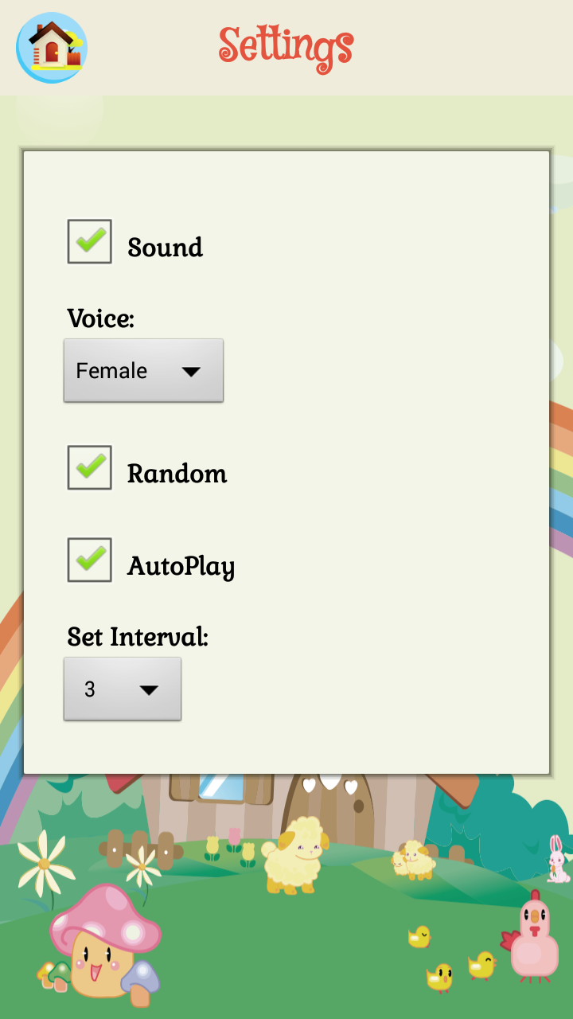Image resolution: width=573 pixels, height=1019 pixels.
Task: Open the Set Interval dropdown showing 3
Action: (122, 689)
